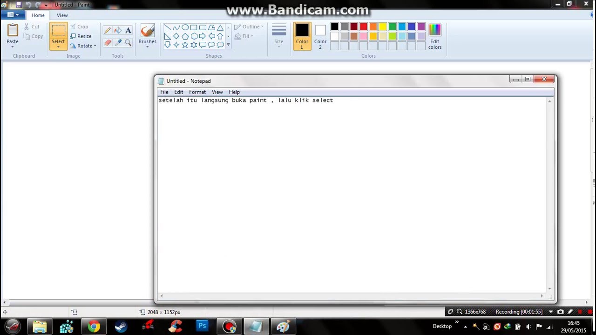This screenshot has height=335, width=596.
Task: Open Bandicam recording options dropdown arrow
Action: (551, 312)
